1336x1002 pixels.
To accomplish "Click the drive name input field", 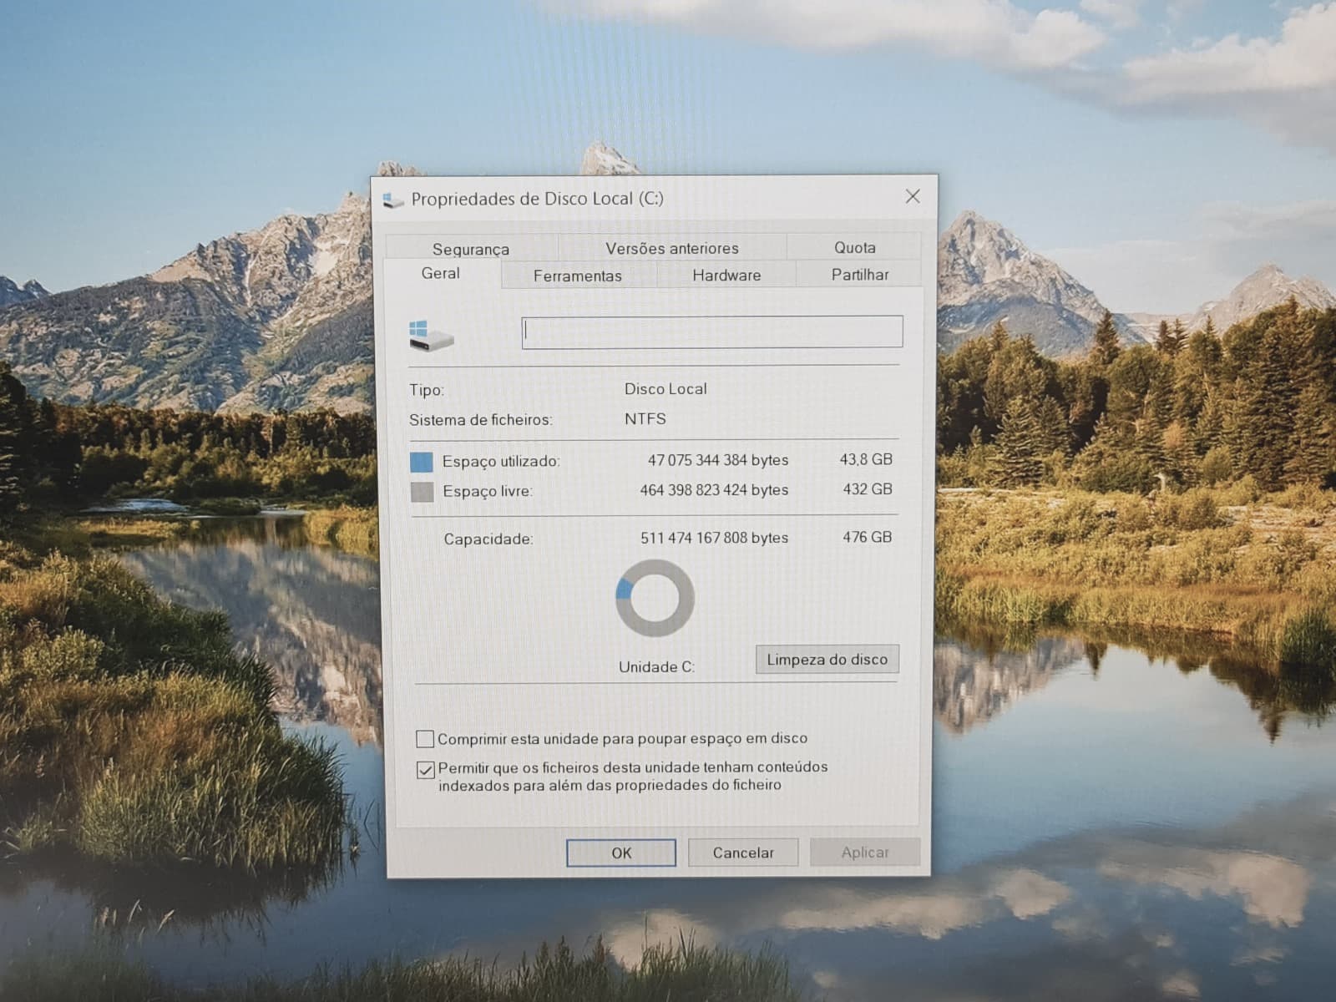I will click(x=711, y=332).
